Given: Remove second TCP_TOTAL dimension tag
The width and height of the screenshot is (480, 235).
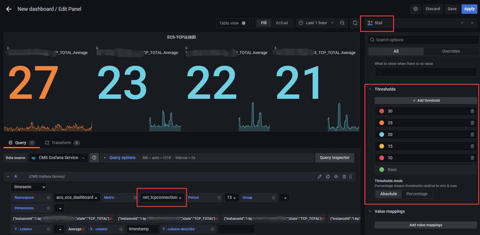Looking at the screenshot, I should point(216,219).
